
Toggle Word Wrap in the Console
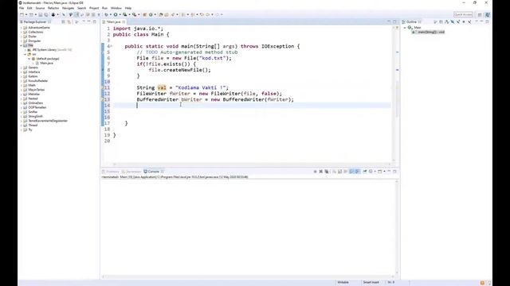[x=345, y=172]
